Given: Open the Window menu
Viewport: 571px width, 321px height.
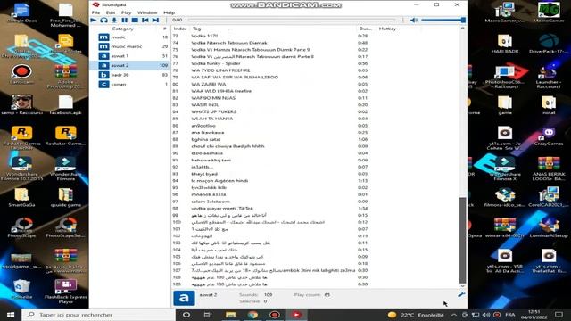Looking at the screenshot, I should point(147,12).
